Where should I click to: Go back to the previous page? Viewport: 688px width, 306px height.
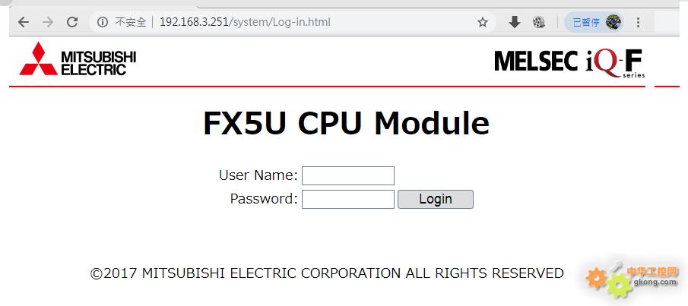24,22
